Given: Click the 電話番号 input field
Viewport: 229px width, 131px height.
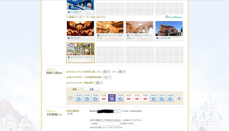Looking at the screenshot, I should point(109,111).
